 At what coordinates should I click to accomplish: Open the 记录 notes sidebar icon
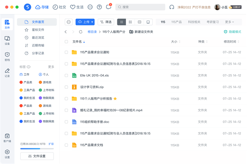pos(7,73)
